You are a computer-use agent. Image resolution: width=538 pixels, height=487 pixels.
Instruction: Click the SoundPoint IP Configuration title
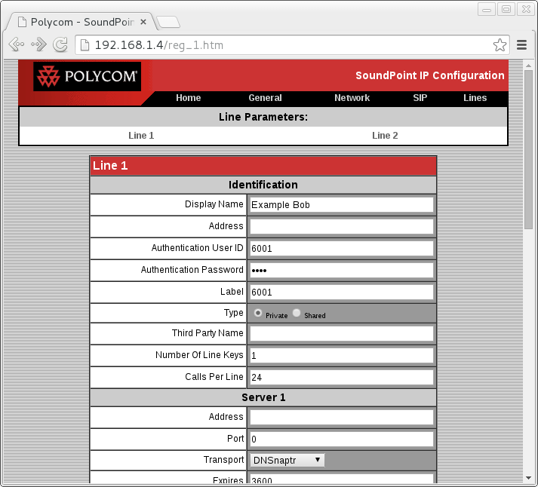429,75
